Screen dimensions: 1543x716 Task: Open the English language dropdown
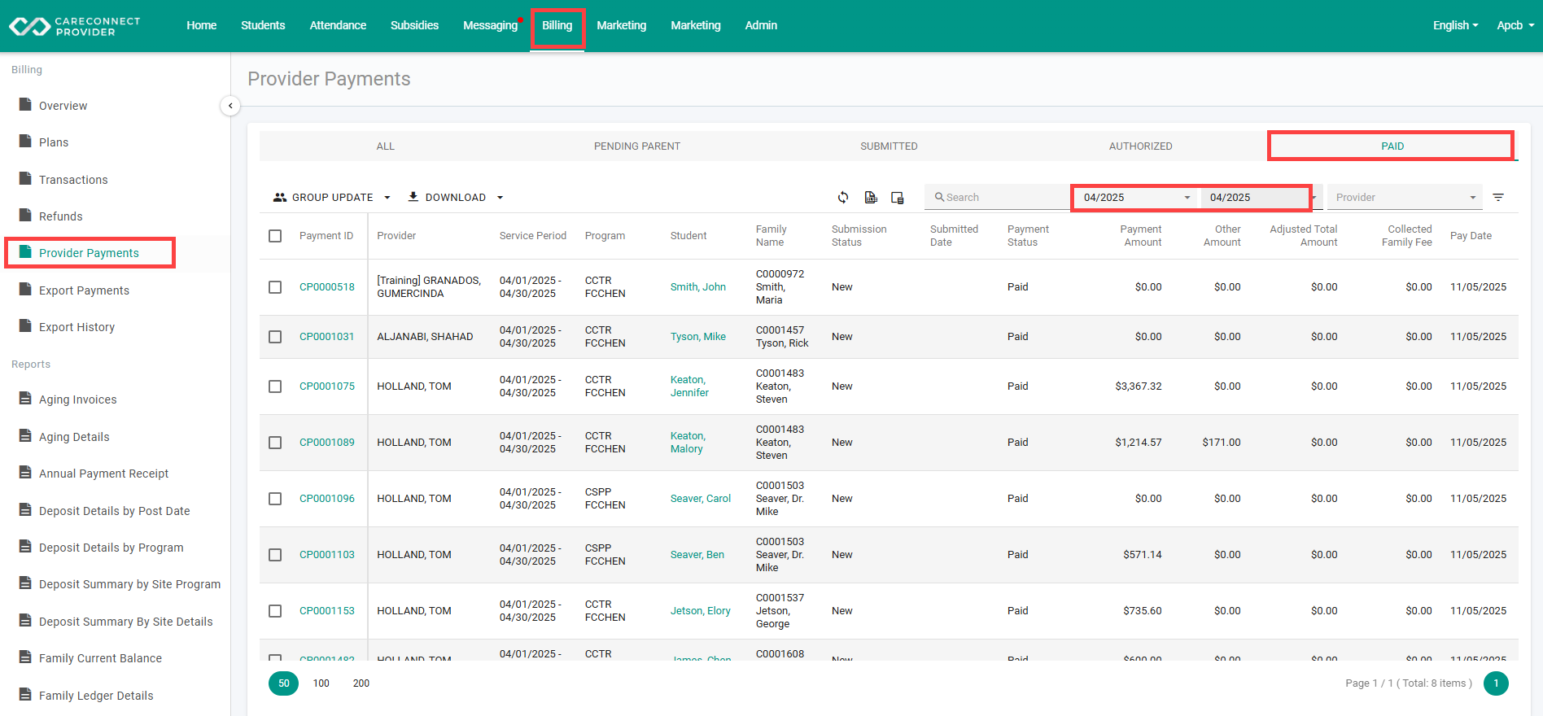point(1455,25)
